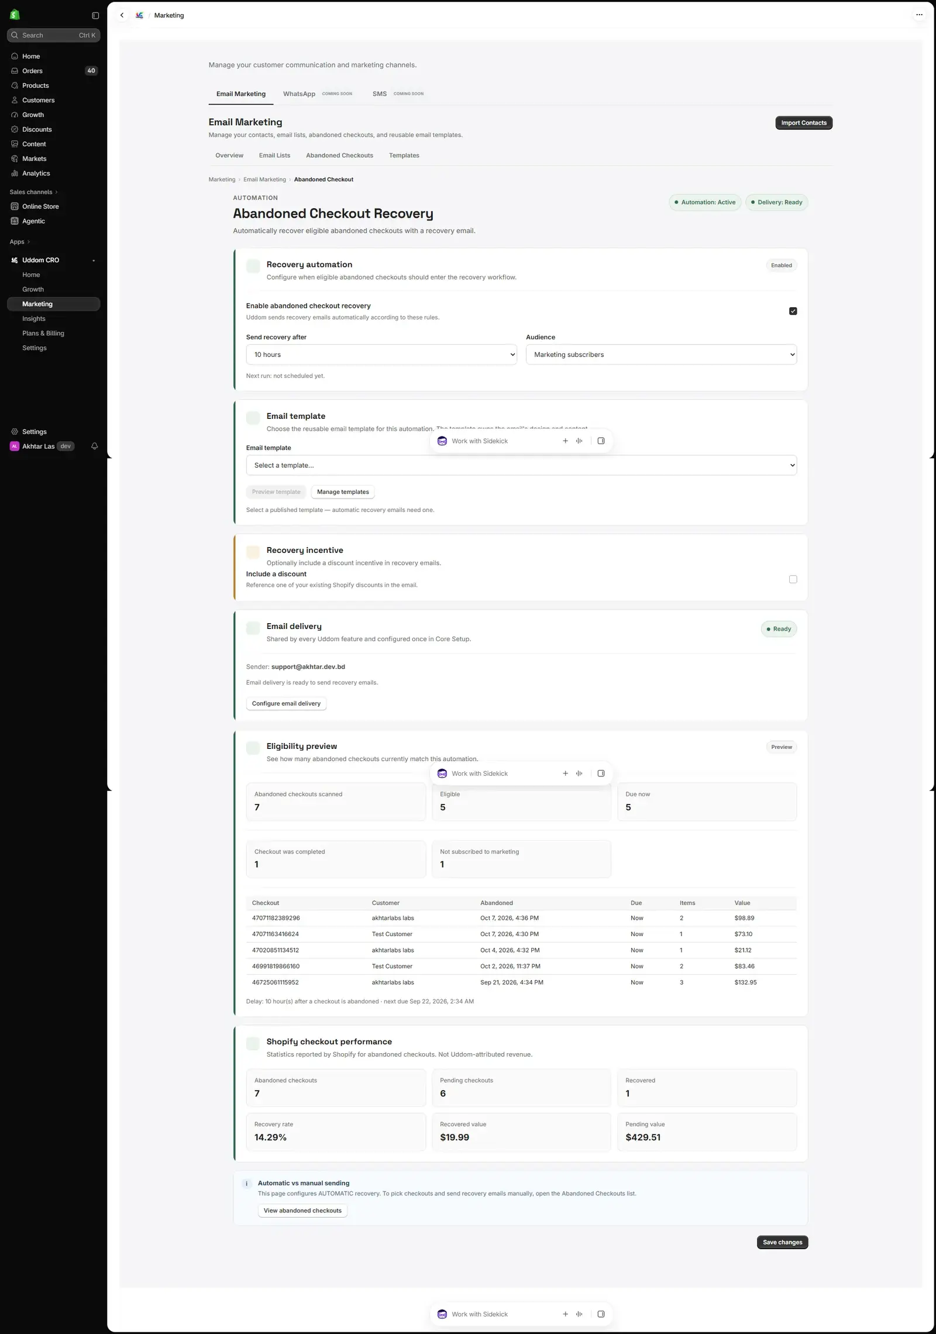Click the Markets globe icon
This screenshot has height=1334, width=936.
(15, 159)
